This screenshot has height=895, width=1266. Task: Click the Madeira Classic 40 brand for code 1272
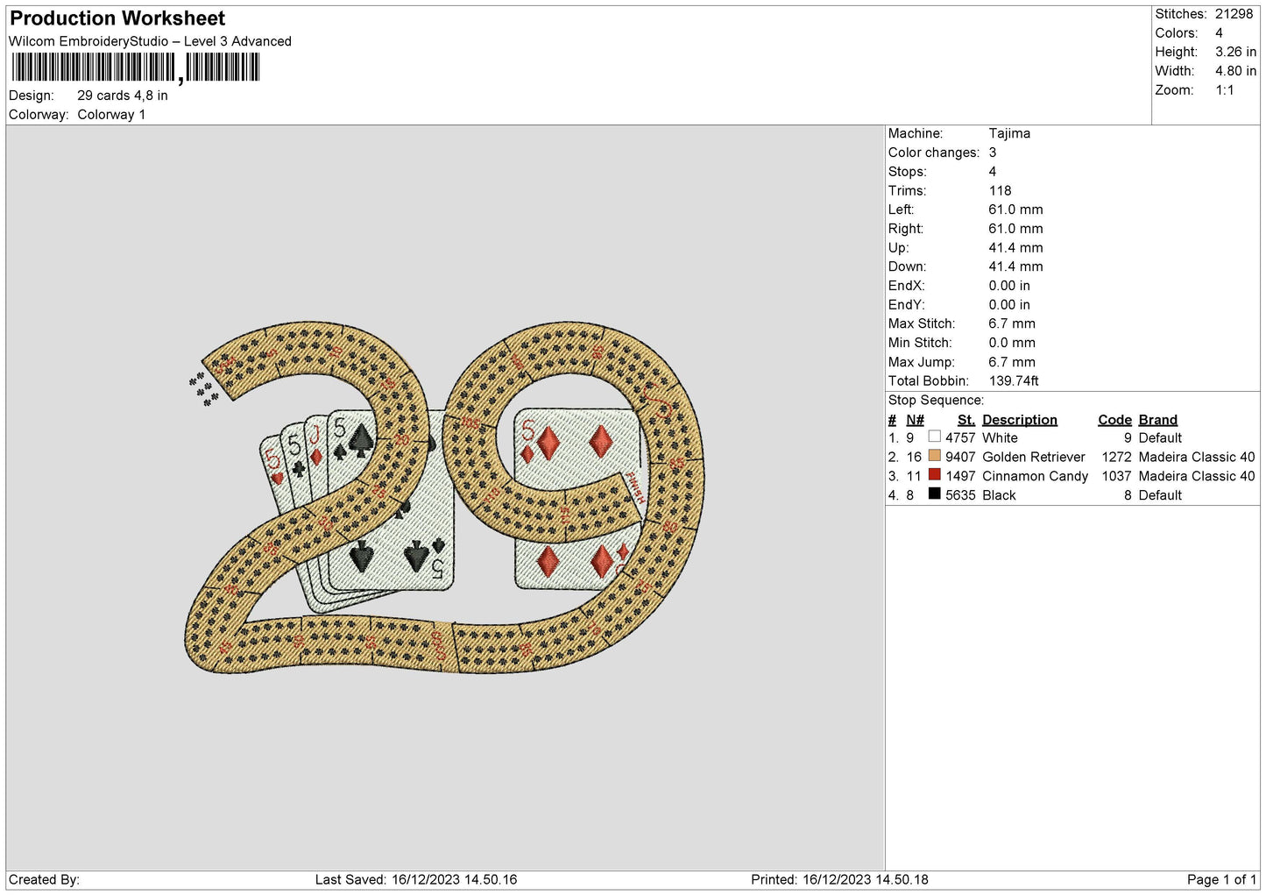(1197, 457)
